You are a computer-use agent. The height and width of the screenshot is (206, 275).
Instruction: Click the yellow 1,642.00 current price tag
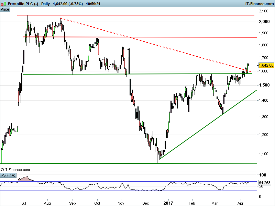coord(266,65)
